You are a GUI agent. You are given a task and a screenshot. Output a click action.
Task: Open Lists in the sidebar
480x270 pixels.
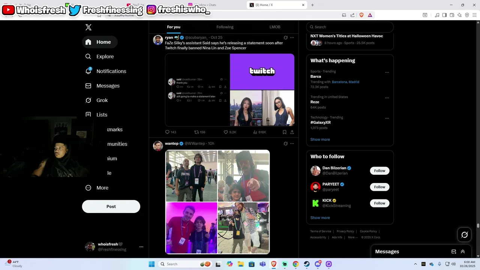pyautogui.click(x=96, y=115)
